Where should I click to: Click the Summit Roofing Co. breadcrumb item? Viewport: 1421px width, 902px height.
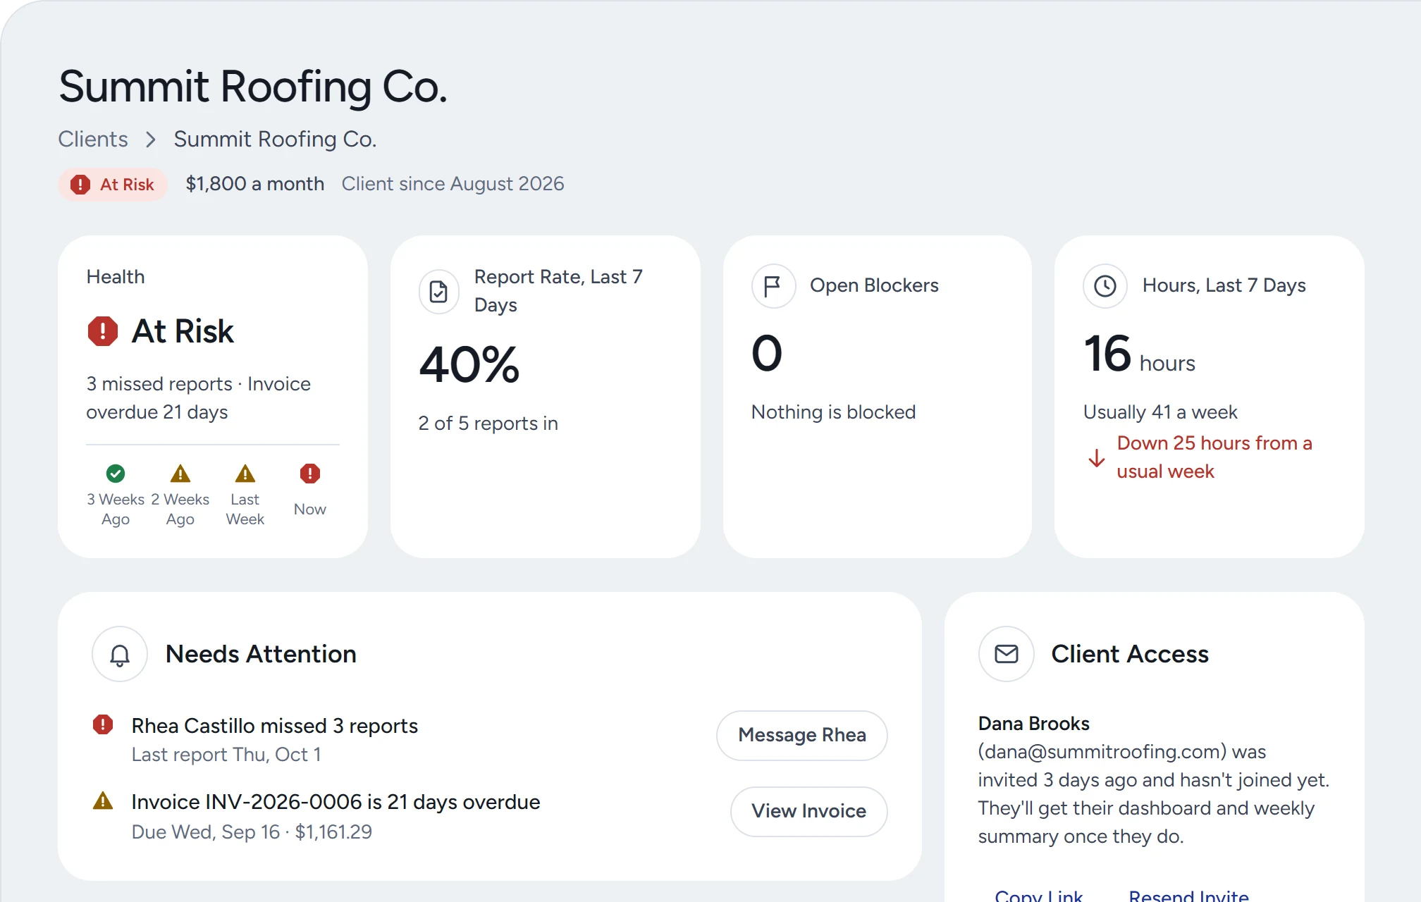[275, 139]
